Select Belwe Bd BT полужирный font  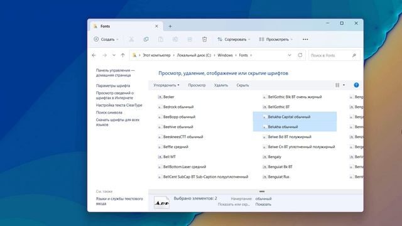point(287,137)
